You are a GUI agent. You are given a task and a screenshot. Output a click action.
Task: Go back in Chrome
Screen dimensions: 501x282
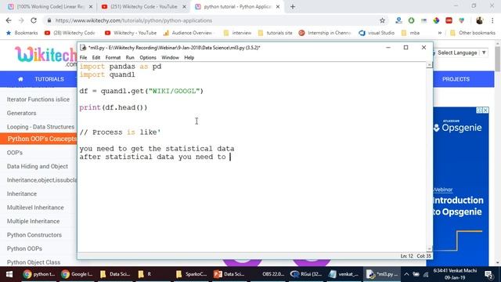pos(9,20)
